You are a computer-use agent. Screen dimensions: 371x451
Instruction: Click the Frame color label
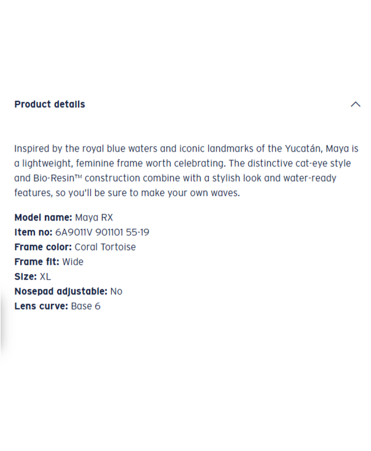click(x=43, y=247)
